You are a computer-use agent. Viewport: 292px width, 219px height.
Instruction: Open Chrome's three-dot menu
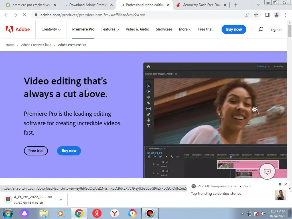286,15
